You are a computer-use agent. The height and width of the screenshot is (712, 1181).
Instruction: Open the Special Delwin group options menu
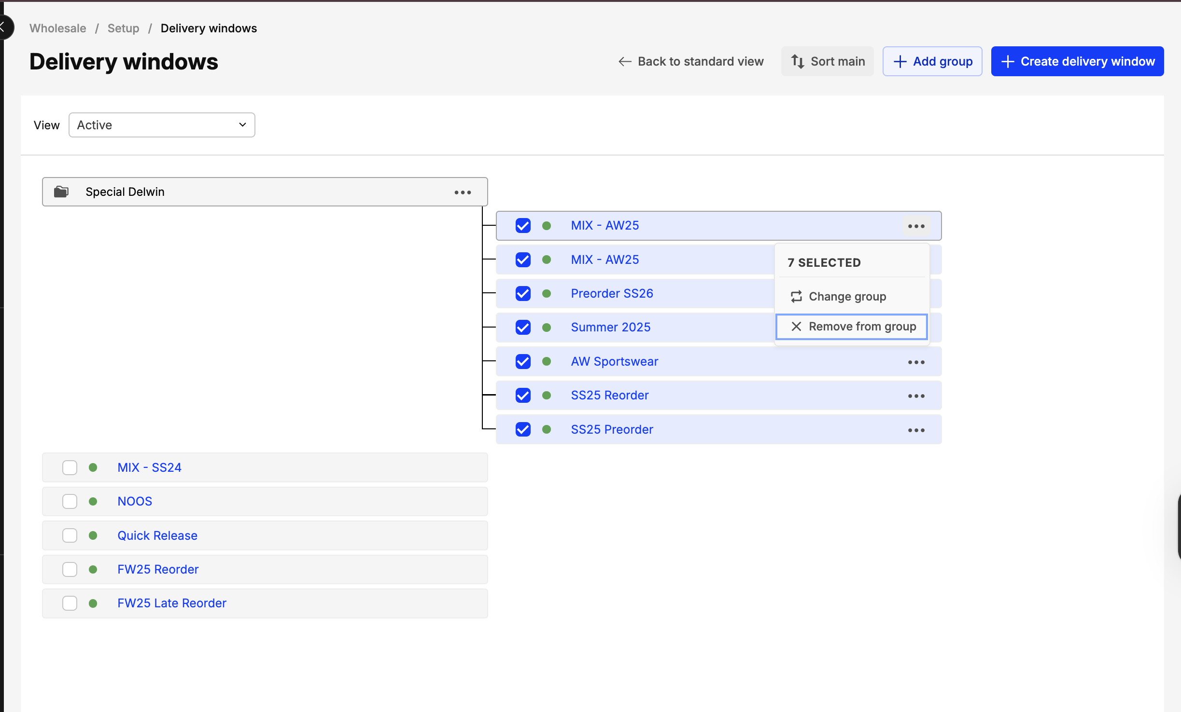pos(462,192)
